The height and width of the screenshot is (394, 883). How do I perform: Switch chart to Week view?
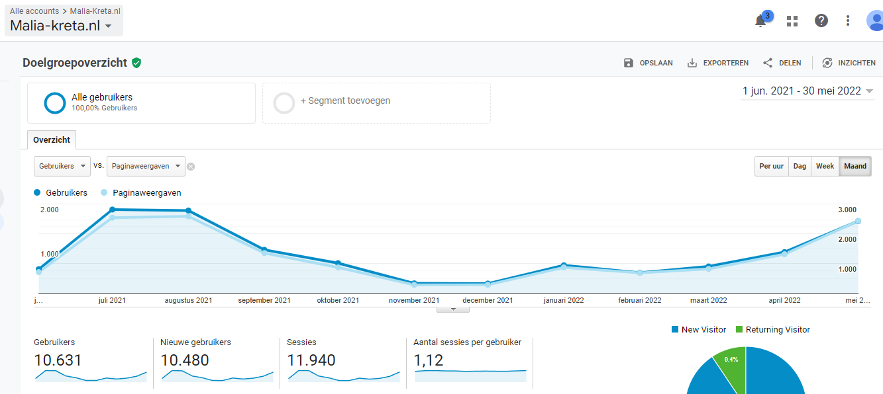point(825,166)
